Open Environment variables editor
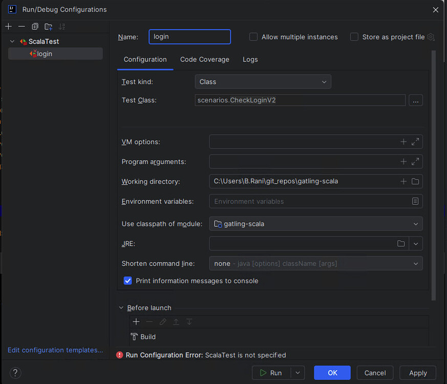 pyautogui.click(x=415, y=201)
